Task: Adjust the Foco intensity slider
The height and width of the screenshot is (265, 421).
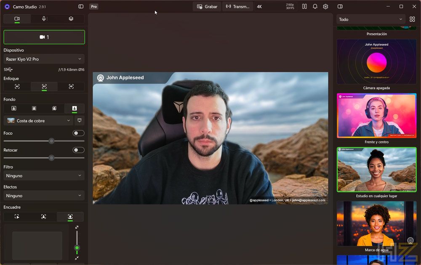Action: coord(44,141)
